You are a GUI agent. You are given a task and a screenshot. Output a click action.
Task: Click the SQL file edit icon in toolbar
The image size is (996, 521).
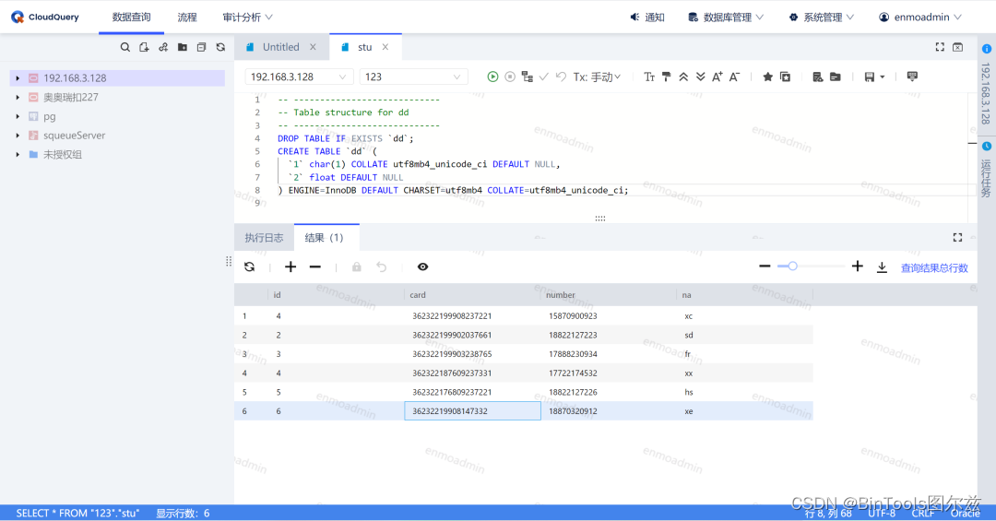click(817, 77)
